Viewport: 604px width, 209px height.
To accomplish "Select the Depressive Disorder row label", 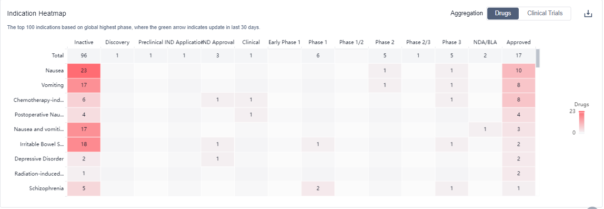I will (39, 159).
